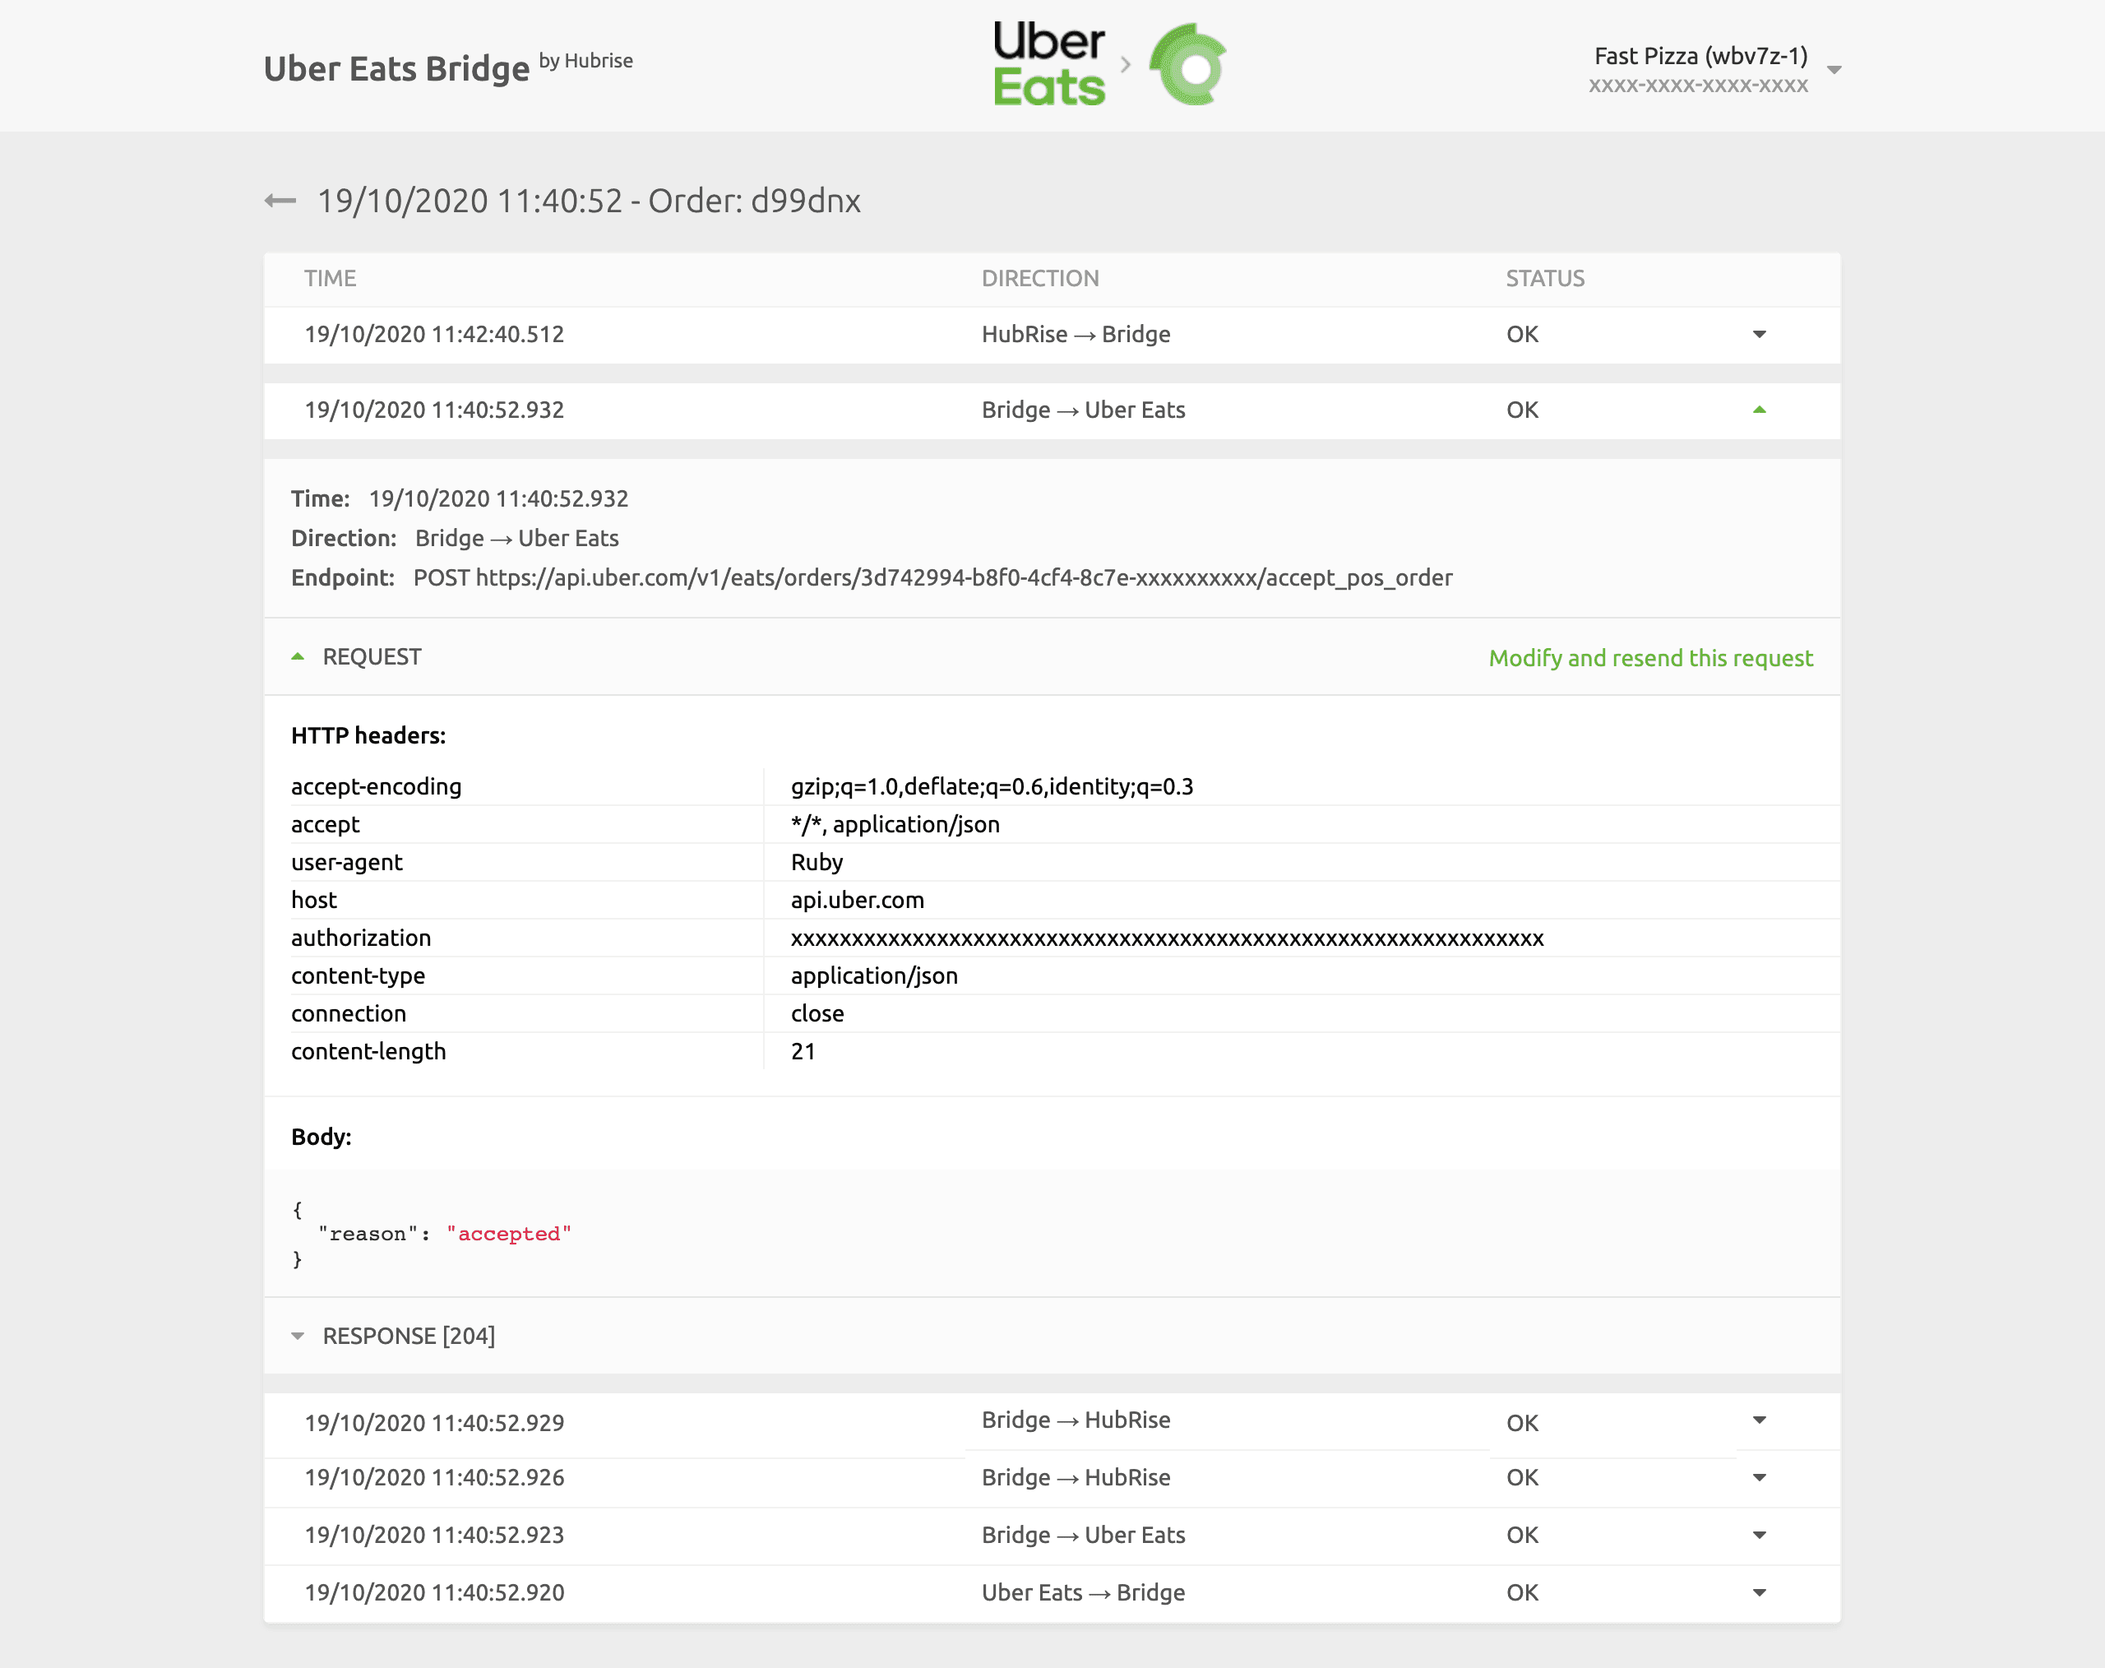Screen dimensions: 2105x1668
Task: Click the content-type value application/json
Action: [x=874, y=976]
